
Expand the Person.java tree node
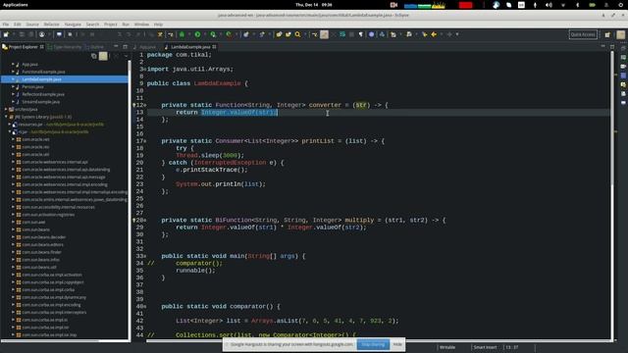click(x=13, y=87)
